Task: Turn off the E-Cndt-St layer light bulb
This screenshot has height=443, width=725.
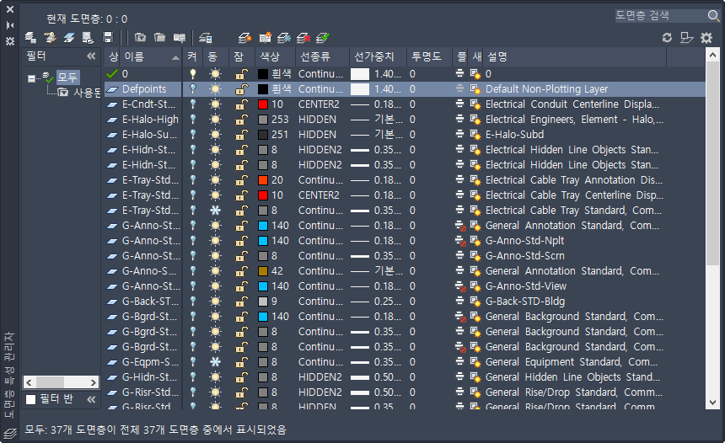Action: (x=193, y=104)
